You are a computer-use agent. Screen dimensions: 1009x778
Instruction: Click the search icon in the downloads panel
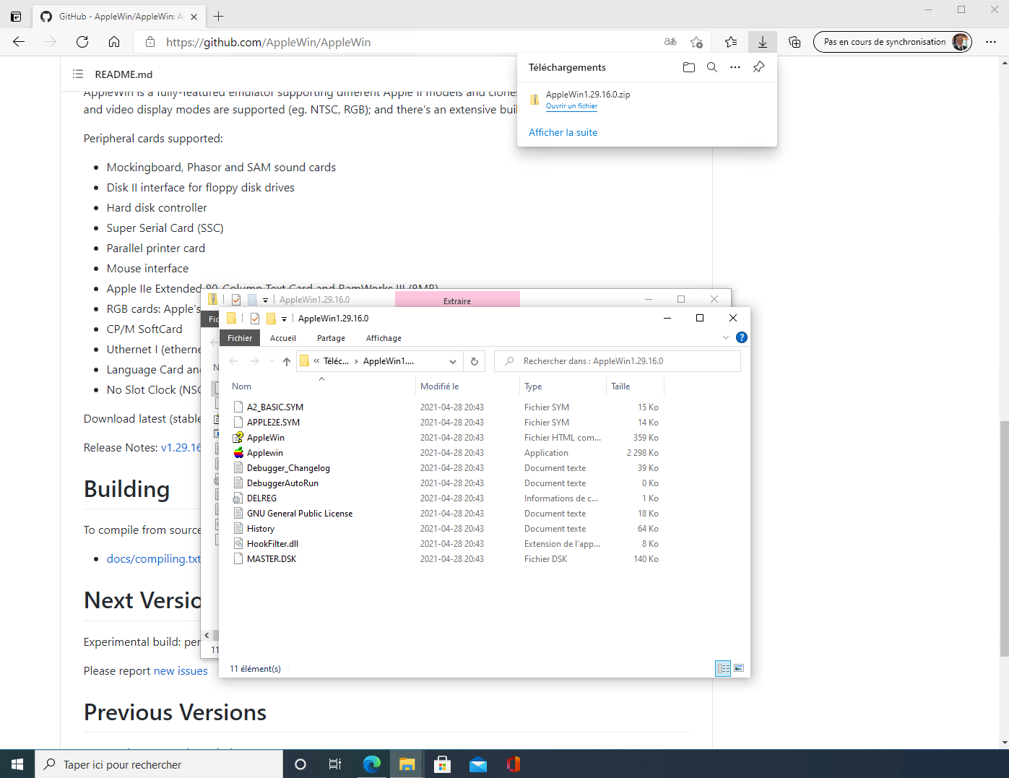[711, 67]
